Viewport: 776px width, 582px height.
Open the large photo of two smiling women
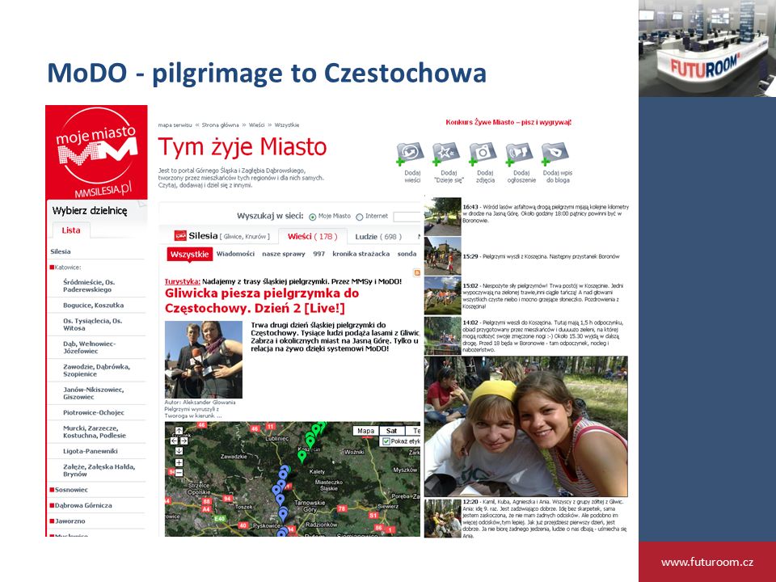[526, 427]
